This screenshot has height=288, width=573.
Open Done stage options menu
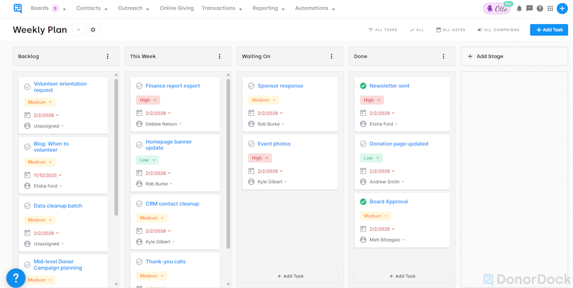tap(443, 56)
